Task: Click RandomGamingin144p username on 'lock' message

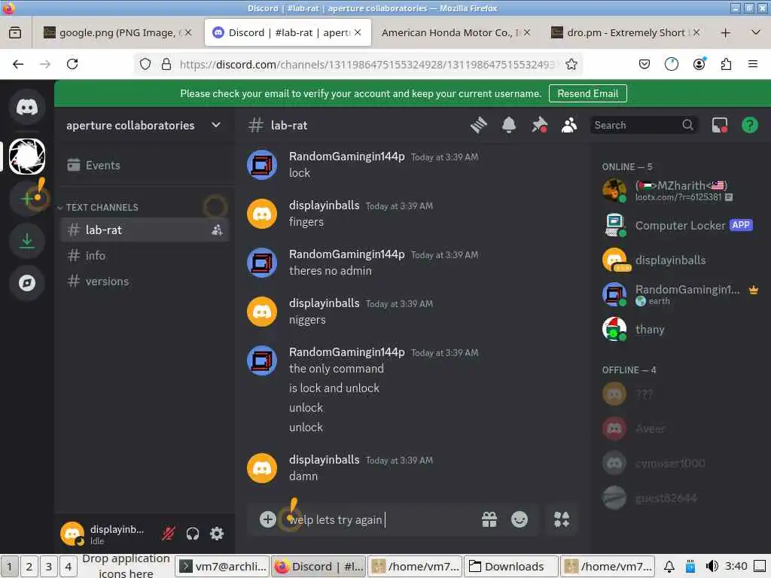Action: click(x=346, y=157)
